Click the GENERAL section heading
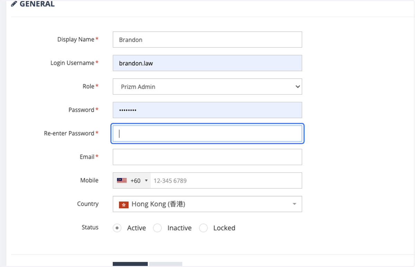Viewport: 415px width, 267px height. pos(37,4)
